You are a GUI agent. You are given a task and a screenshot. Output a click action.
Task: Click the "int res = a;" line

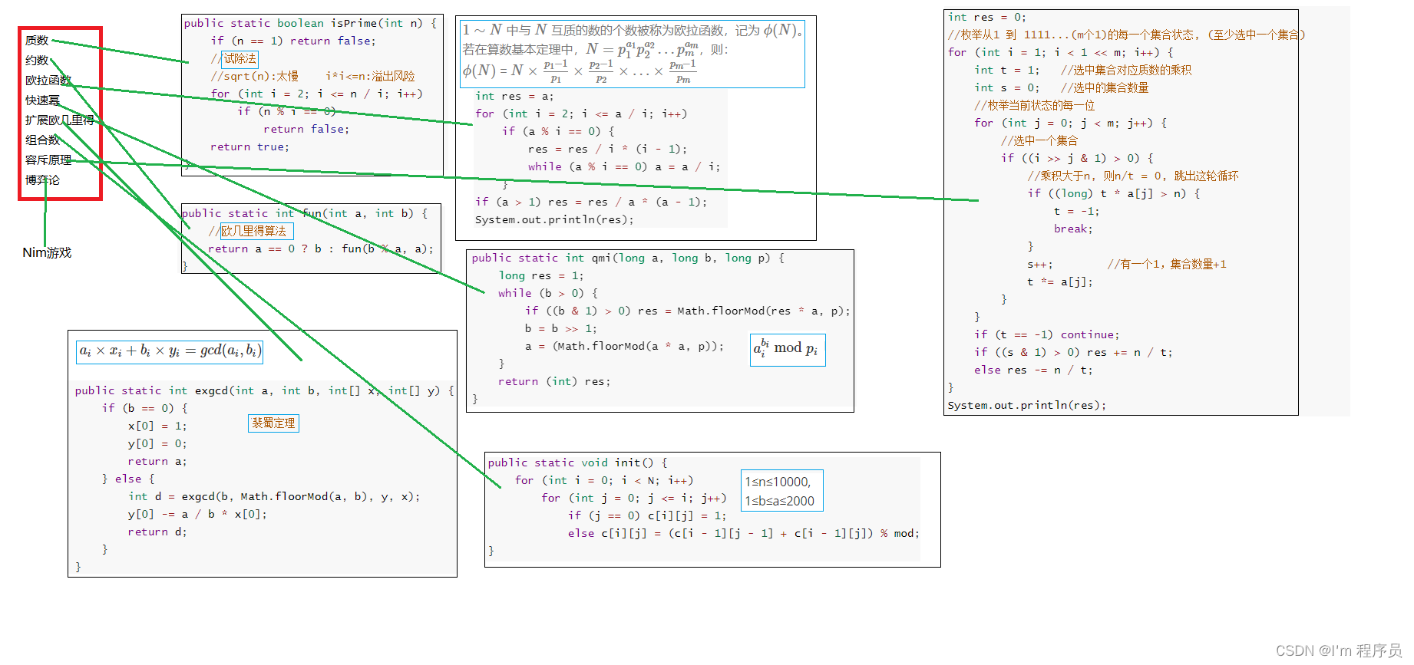514,96
